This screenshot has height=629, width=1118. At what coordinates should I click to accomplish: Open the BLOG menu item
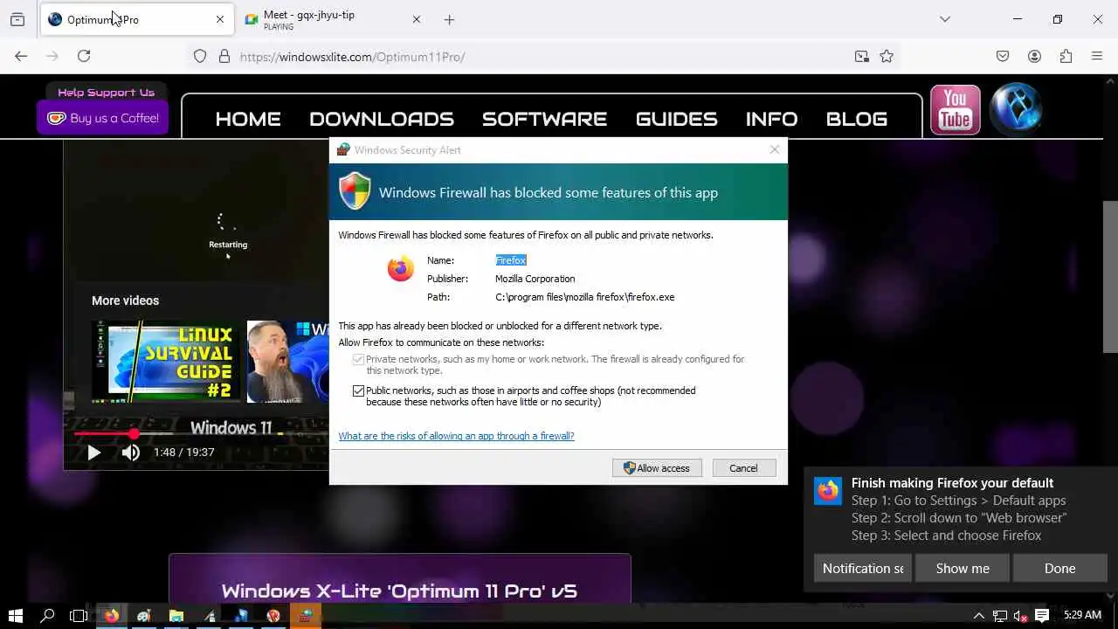tap(856, 119)
